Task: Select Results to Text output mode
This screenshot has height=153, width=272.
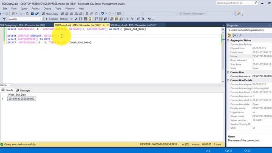Action: click(x=112, y=19)
